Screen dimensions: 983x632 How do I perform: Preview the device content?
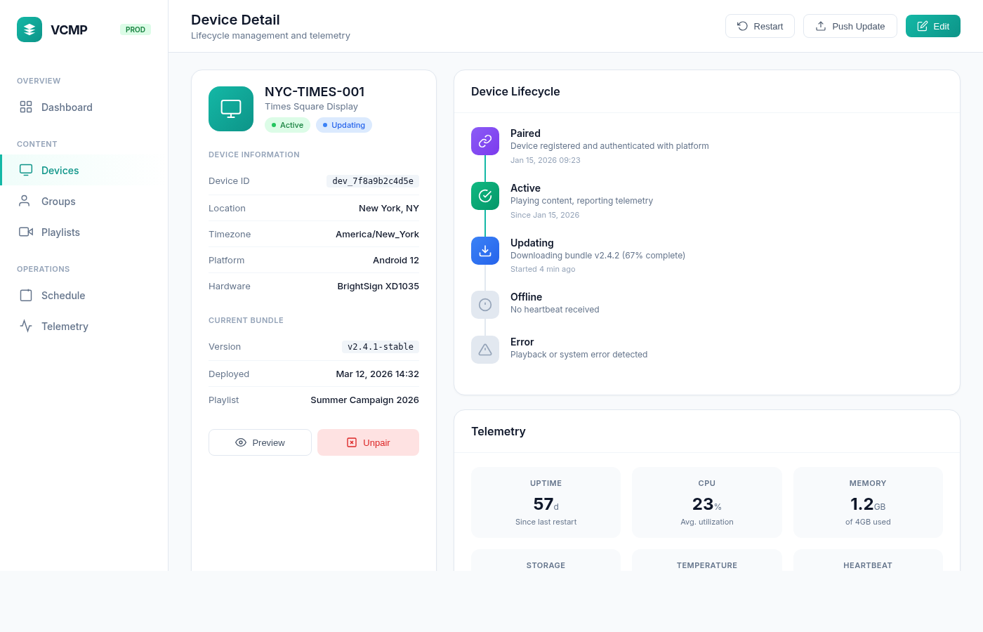point(260,442)
